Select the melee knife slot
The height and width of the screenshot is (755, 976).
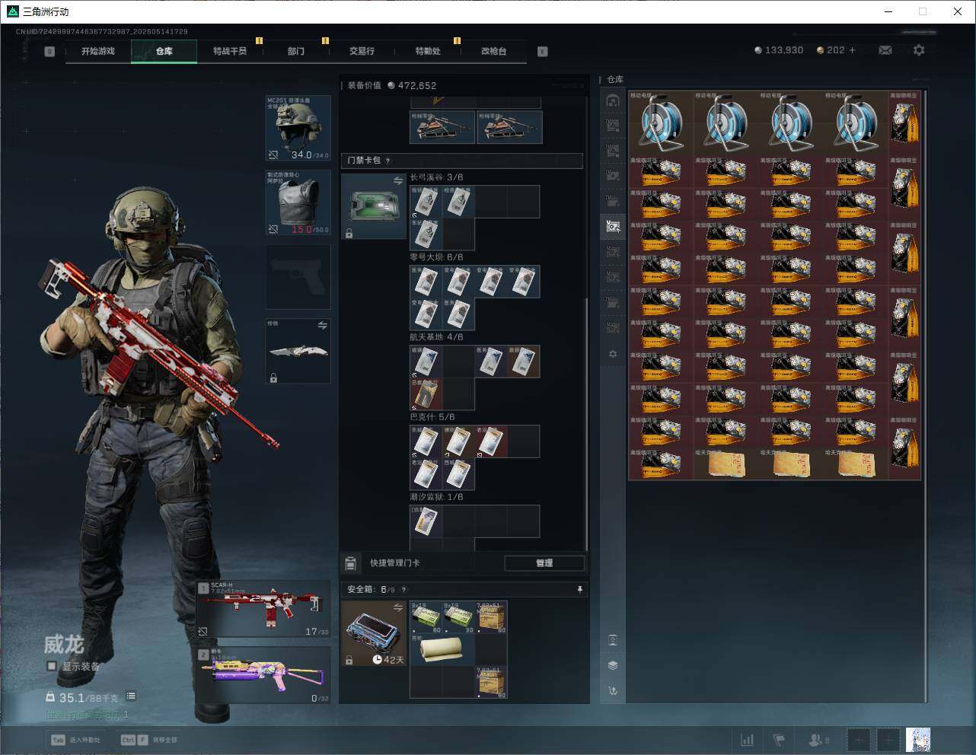pyautogui.click(x=298, y=352)
